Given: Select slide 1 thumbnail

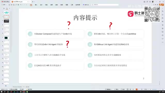Looking at the screenshot, I should coord(6,13).
